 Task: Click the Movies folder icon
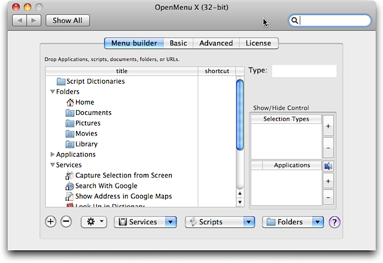tap(70, 134)
